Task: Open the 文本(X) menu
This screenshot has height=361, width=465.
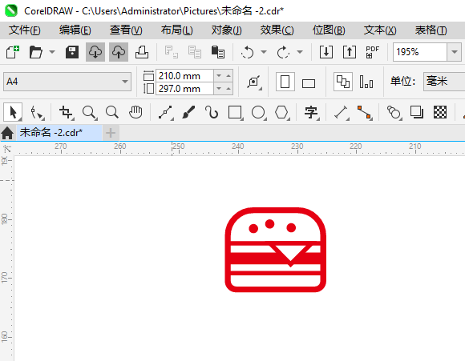Action: pos(380,30)
